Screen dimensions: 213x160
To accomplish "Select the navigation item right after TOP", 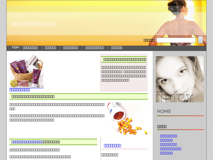I will click(x=30, y=48).
